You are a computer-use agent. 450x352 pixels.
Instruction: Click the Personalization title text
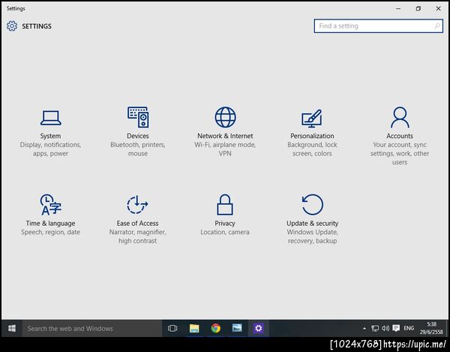coord(312,136)
